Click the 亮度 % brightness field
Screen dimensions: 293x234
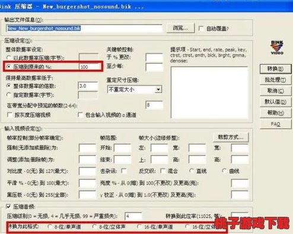point(240,183)
